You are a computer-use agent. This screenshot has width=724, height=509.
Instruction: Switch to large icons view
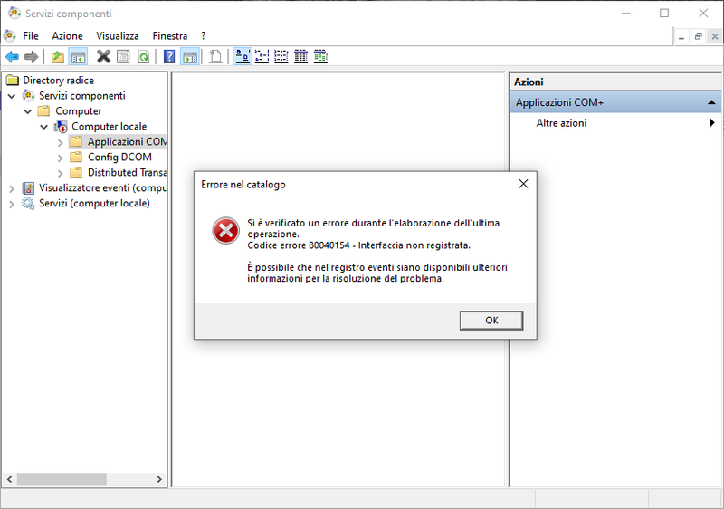click(243, 57)
